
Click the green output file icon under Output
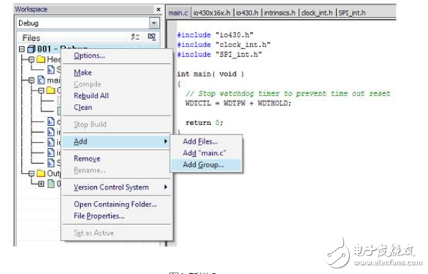51,183
